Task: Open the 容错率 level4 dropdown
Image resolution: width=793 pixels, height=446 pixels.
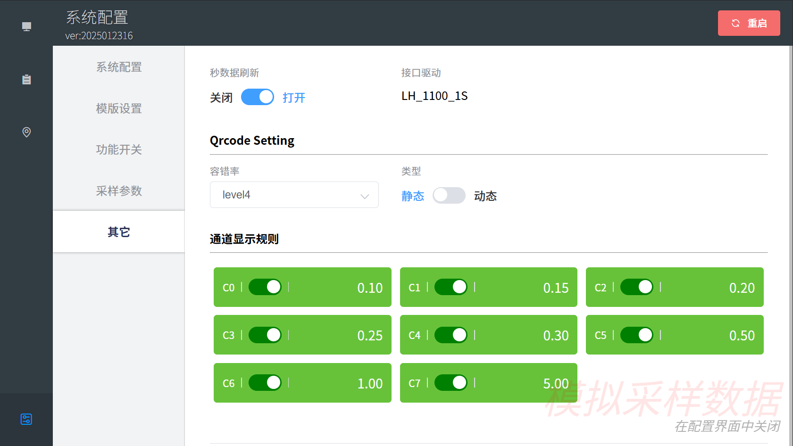Action: pyautogui.click(x=293, y=195)
